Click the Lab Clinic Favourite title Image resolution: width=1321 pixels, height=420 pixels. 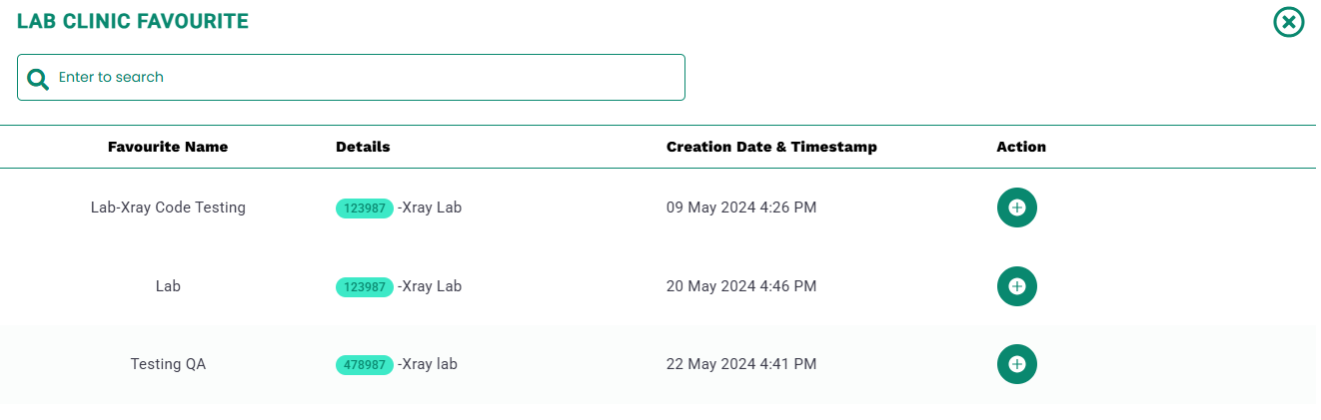pos(133,21)
